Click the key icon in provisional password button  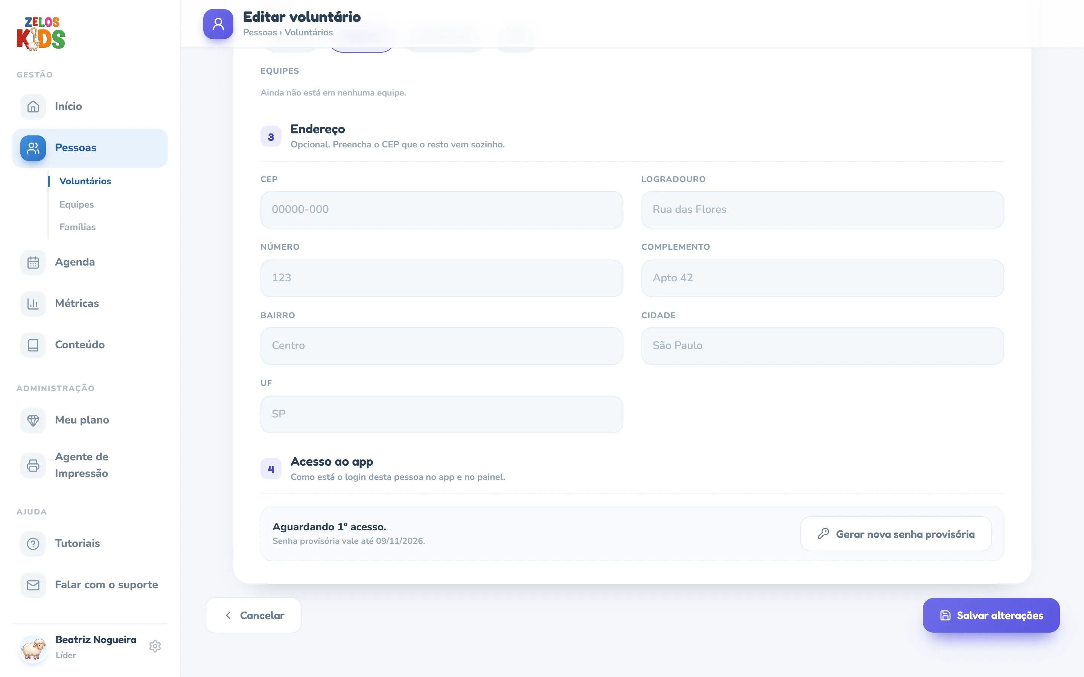point(823,534)
